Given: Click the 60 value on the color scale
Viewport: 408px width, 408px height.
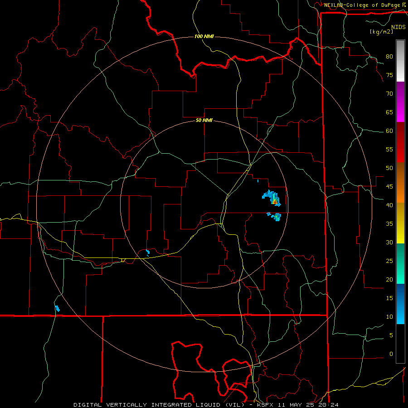Looking at the screenshot, I should click(389, 131).
